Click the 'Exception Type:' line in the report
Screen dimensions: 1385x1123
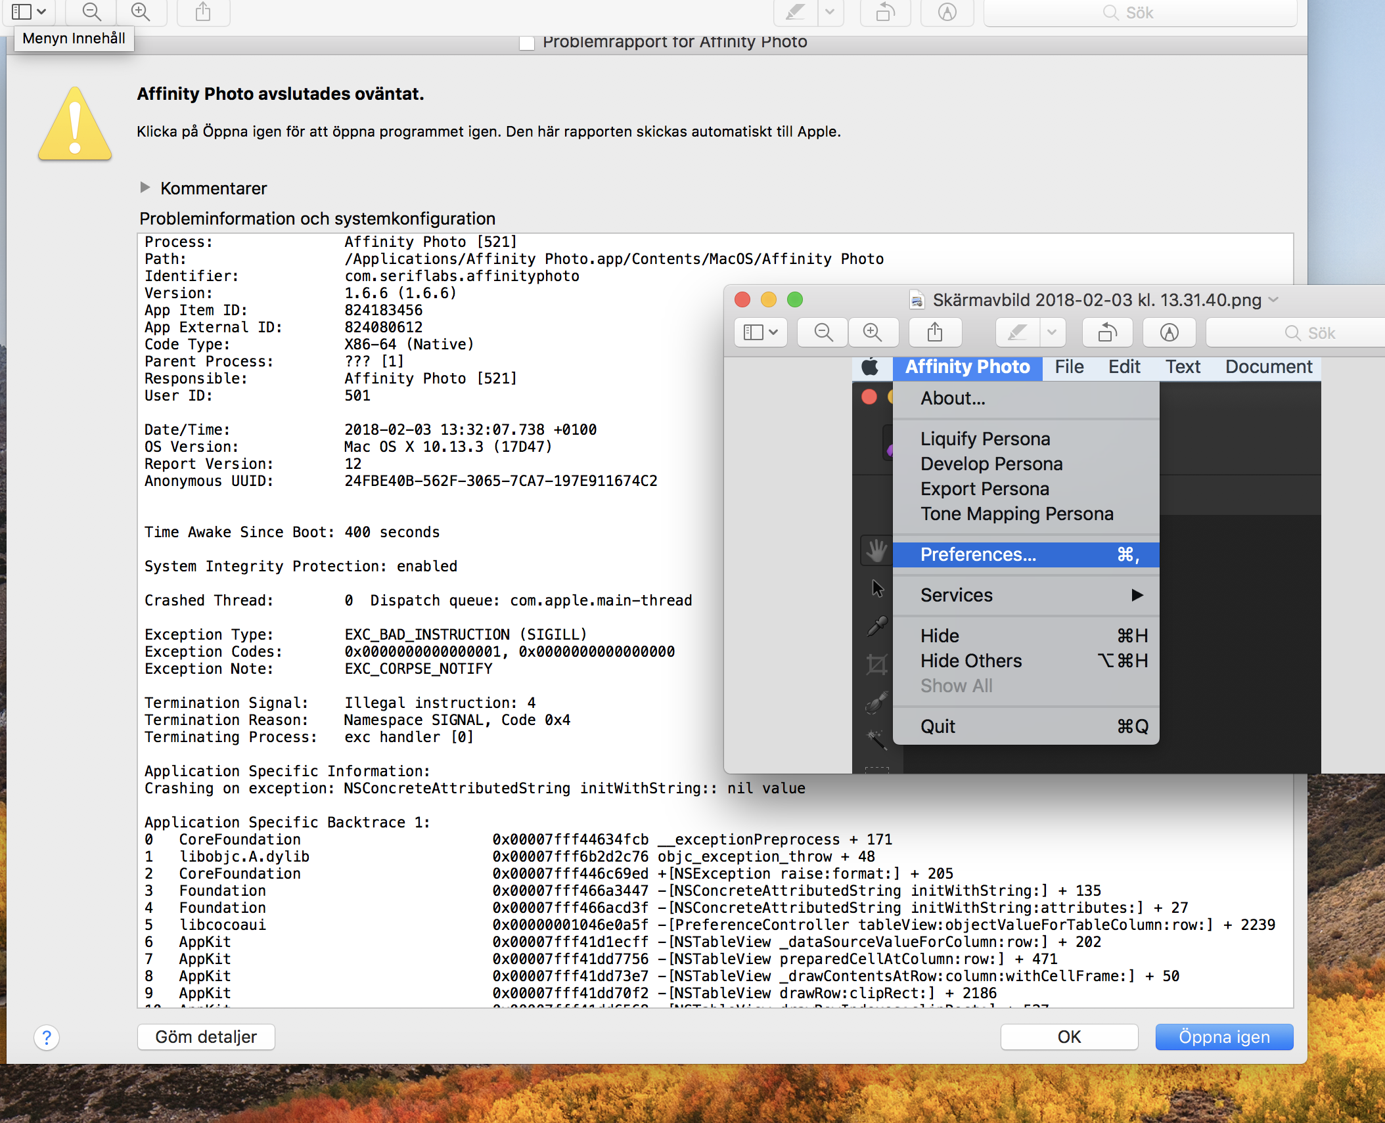pyautogui.click(x=366, y=634)
